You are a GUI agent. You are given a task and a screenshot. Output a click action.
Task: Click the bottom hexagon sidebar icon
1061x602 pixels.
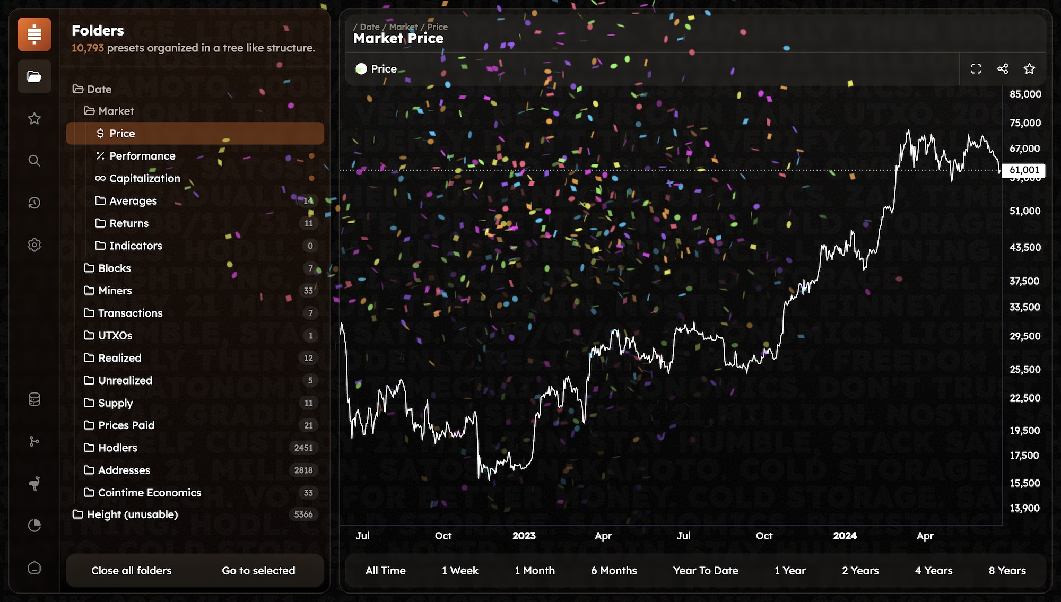click(34, 568)
